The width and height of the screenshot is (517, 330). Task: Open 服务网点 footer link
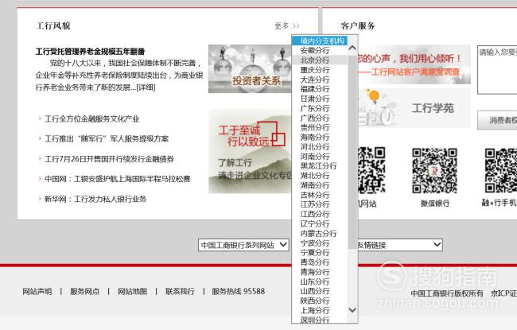(85, 291)
